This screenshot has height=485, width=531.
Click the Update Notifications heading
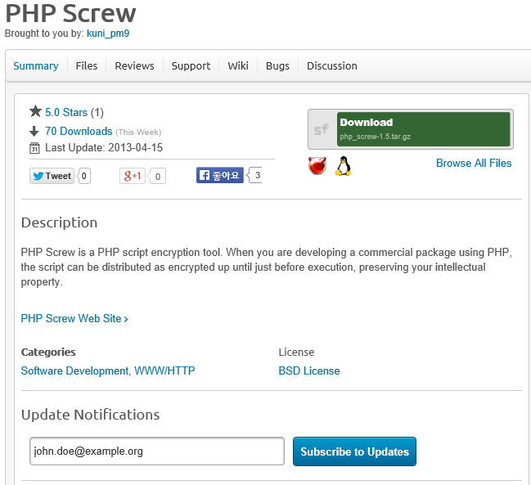pyautogui.click(x=91, y=415)
